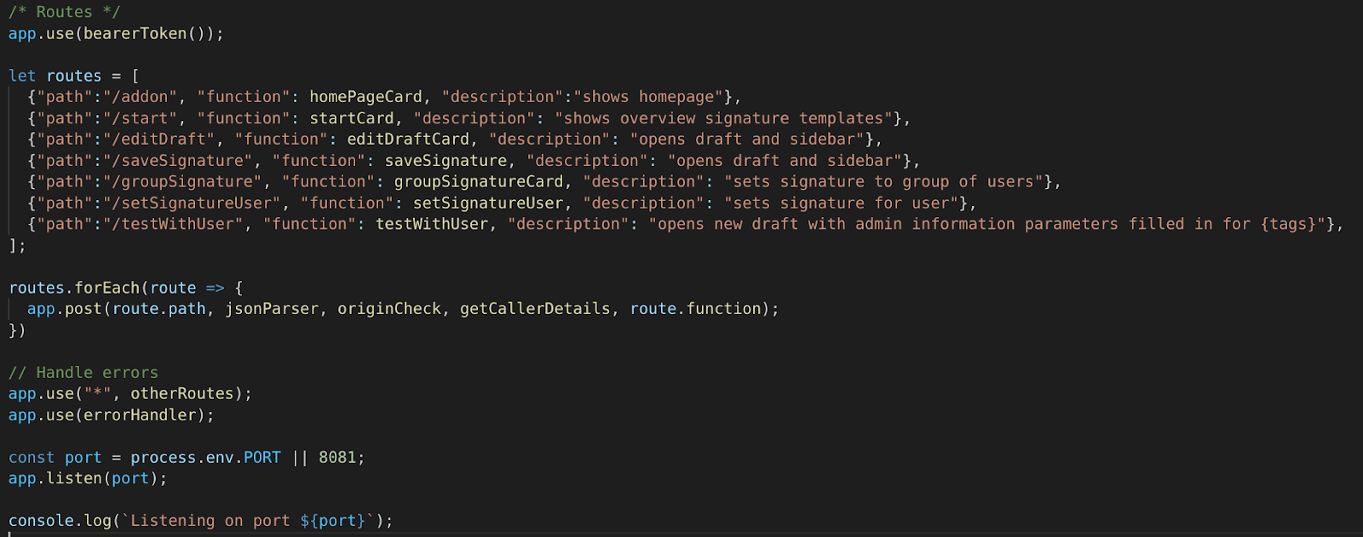The image size is (1363, 537).
Task: Click the editDraftCard identifier
Action: (408, 139)
